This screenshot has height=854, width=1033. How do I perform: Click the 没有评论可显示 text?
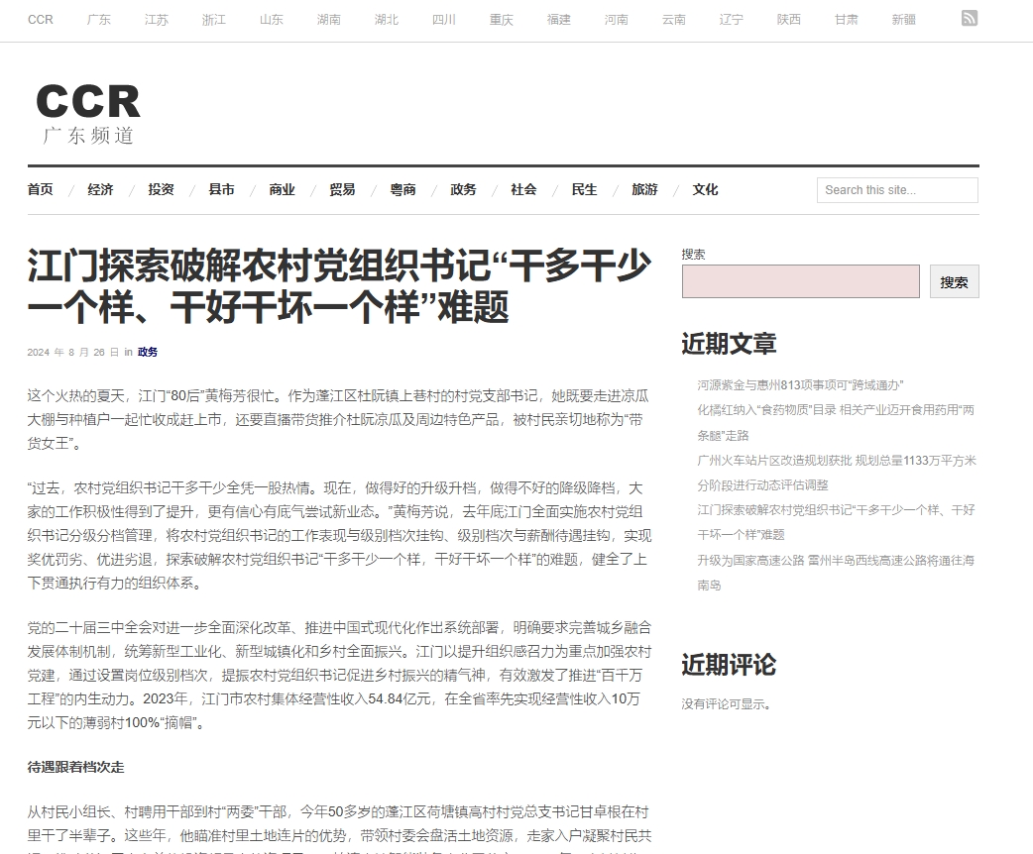tap(726, 703)
